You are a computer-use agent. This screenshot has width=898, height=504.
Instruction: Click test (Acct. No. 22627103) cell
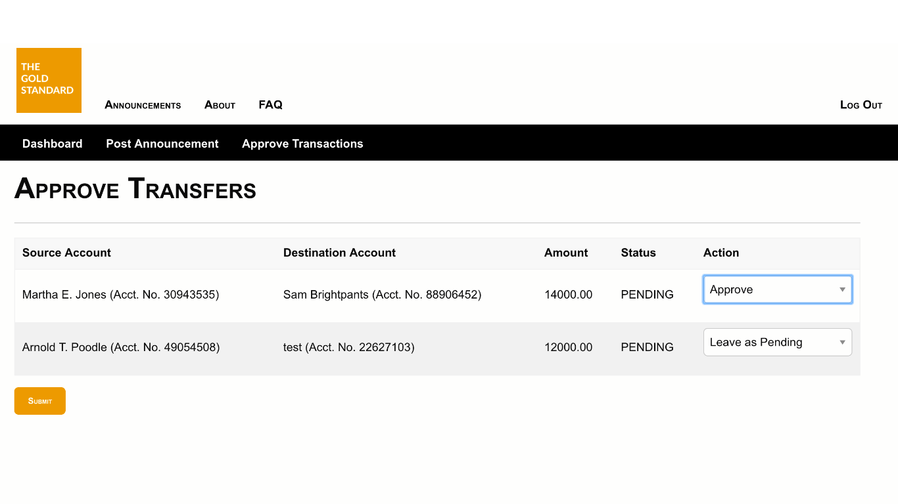[x=349, y=347]
